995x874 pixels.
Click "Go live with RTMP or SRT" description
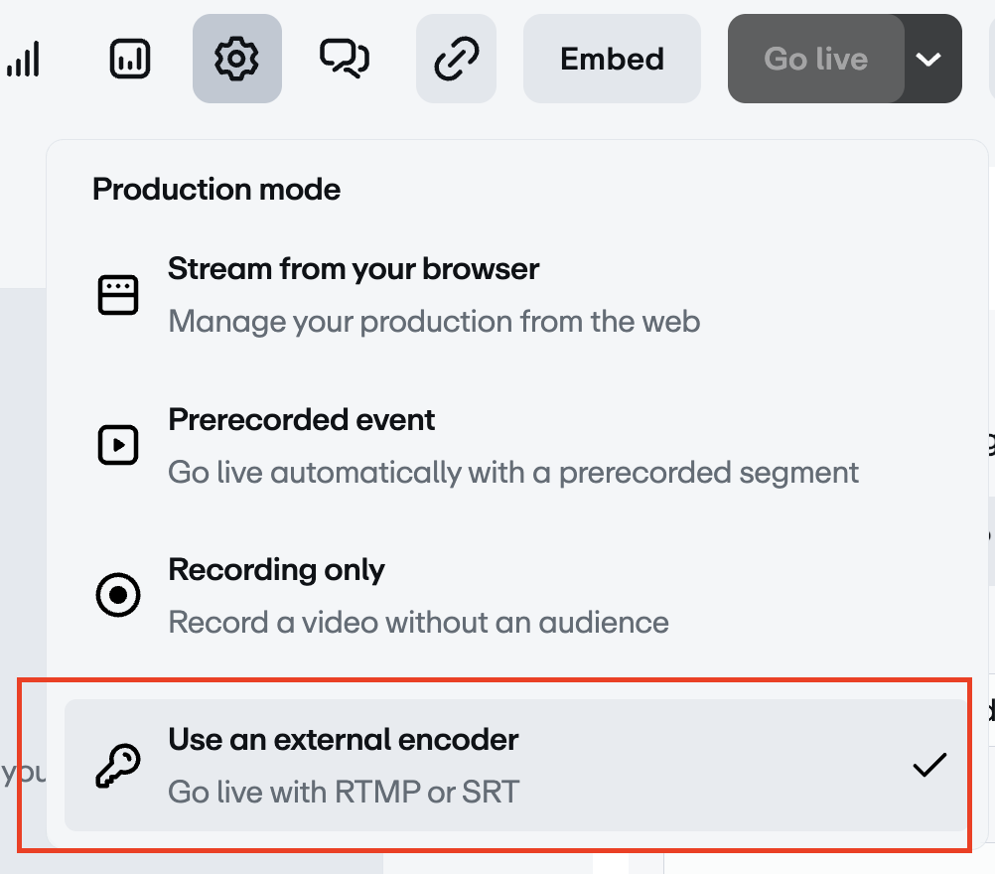tap(344, 792)
